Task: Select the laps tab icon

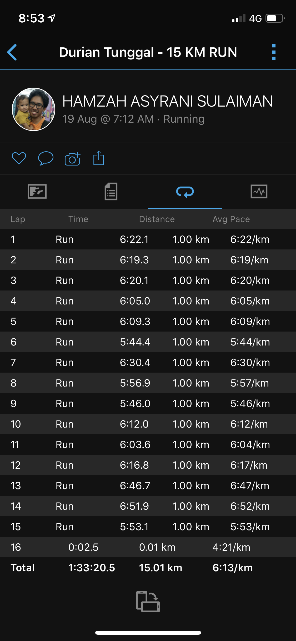Action: pyautogui.click(x=185, y=192)
